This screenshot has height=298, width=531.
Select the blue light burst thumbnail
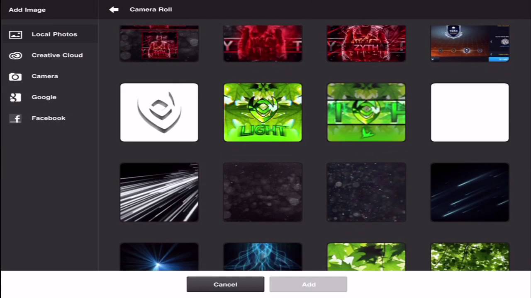click(x=159, y=257)
